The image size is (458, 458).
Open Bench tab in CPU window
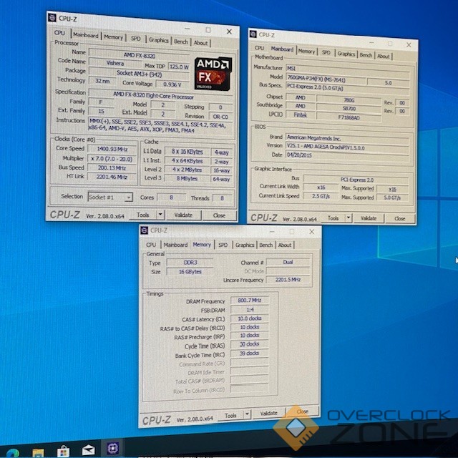(x=181, y=42)
